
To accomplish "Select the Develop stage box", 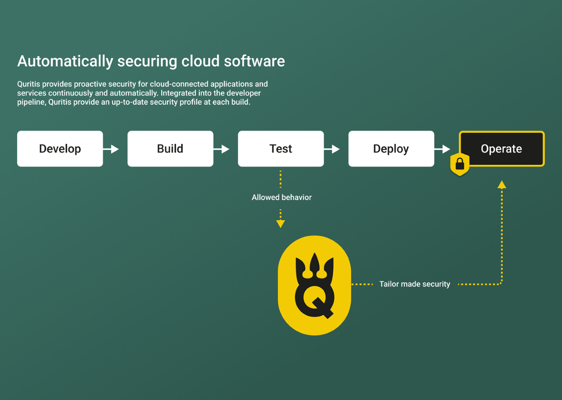I will (x=60, y=149).
